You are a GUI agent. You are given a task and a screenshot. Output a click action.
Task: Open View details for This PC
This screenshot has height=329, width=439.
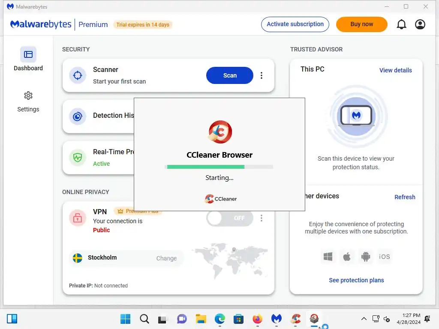click(396, 70)
